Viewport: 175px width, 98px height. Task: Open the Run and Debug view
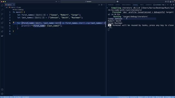[2, 19]
